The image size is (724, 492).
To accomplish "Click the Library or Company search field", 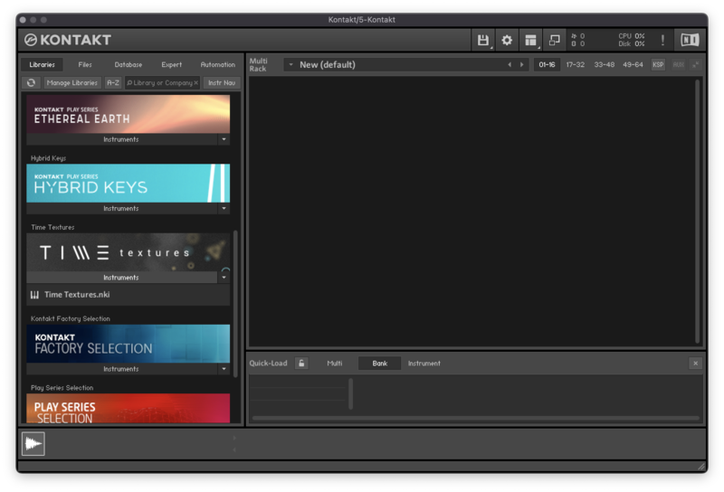I will click(159, 82).
